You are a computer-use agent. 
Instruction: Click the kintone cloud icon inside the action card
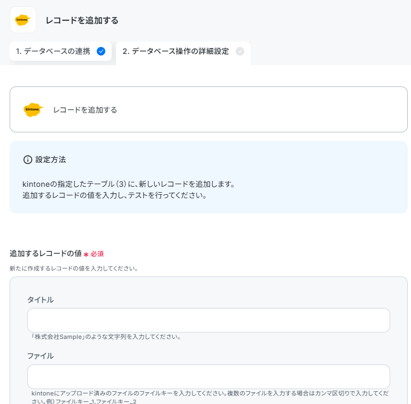click(33, 109)
